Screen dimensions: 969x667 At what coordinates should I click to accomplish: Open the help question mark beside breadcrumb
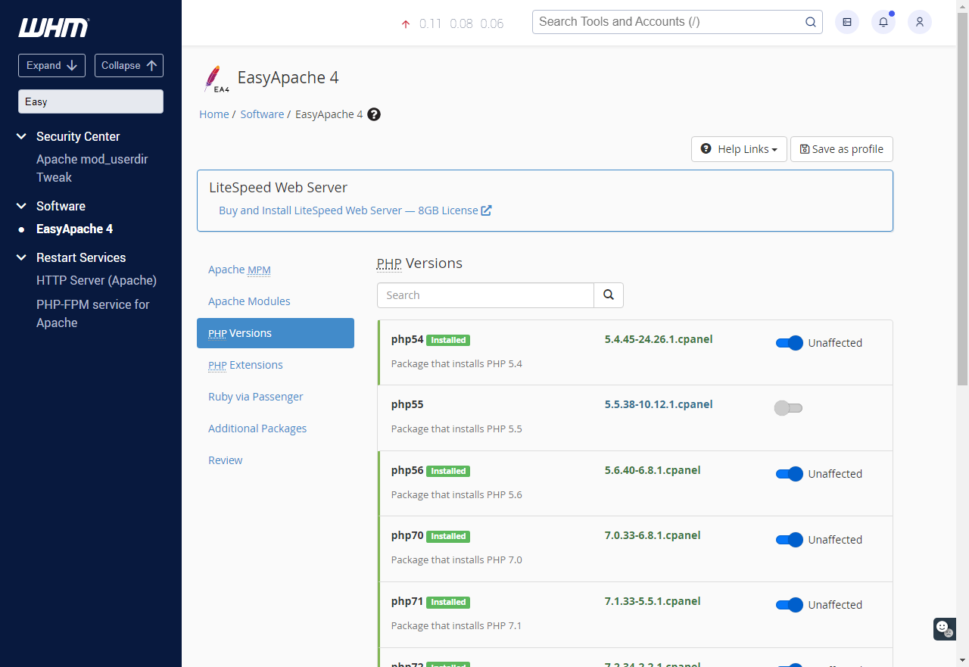tap(374, 114)
